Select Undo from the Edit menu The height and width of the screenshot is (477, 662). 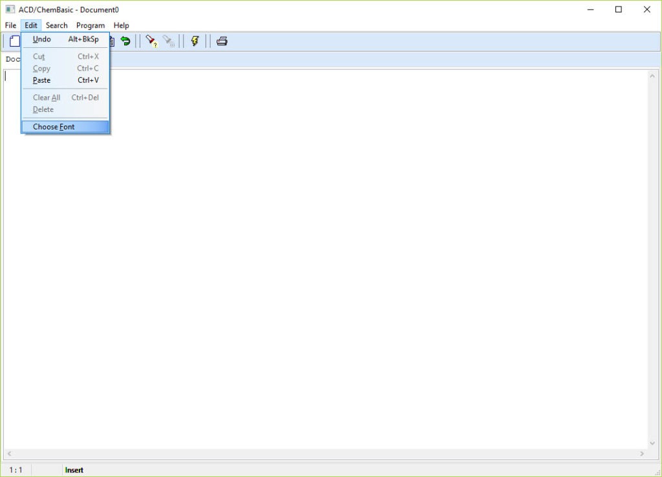65,39
